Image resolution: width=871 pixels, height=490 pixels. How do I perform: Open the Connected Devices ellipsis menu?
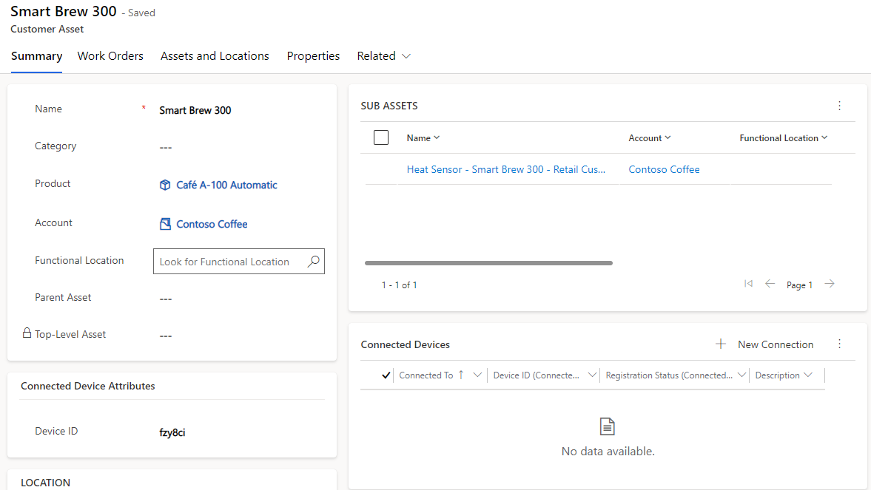click(x=839, y=344)
